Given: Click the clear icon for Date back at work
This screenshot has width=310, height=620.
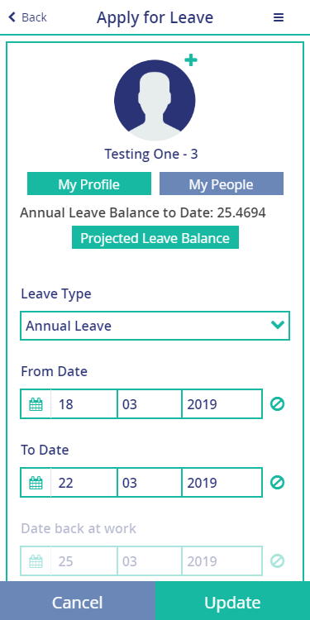Looking at the screenshot, I should coord(277,561).
